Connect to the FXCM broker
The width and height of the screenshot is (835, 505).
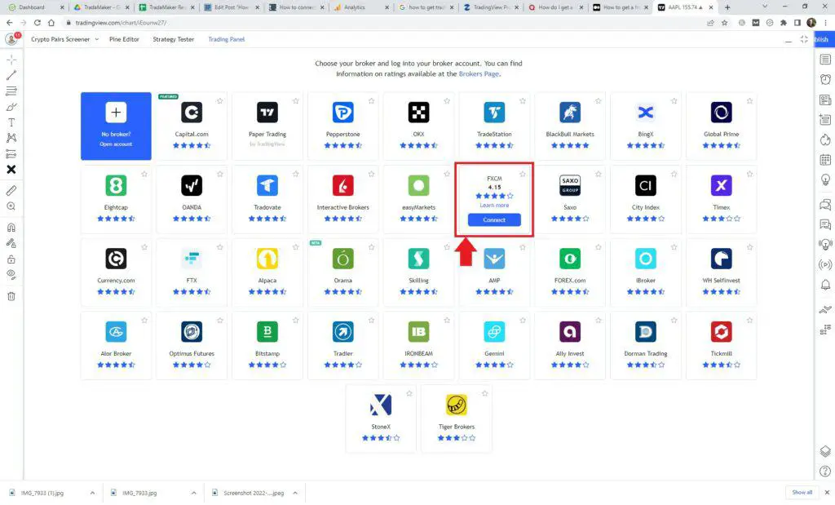494,219
